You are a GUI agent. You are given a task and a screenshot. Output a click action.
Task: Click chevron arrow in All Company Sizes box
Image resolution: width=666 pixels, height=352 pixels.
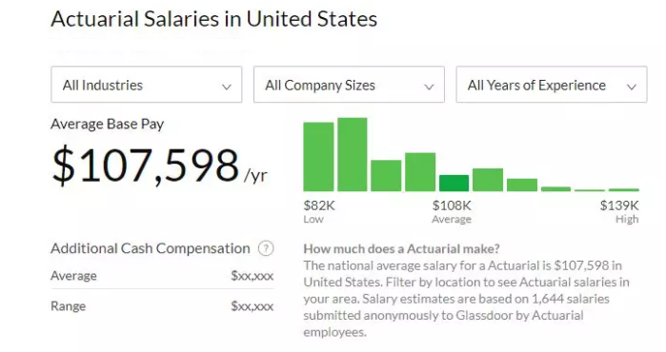point(430,87)
